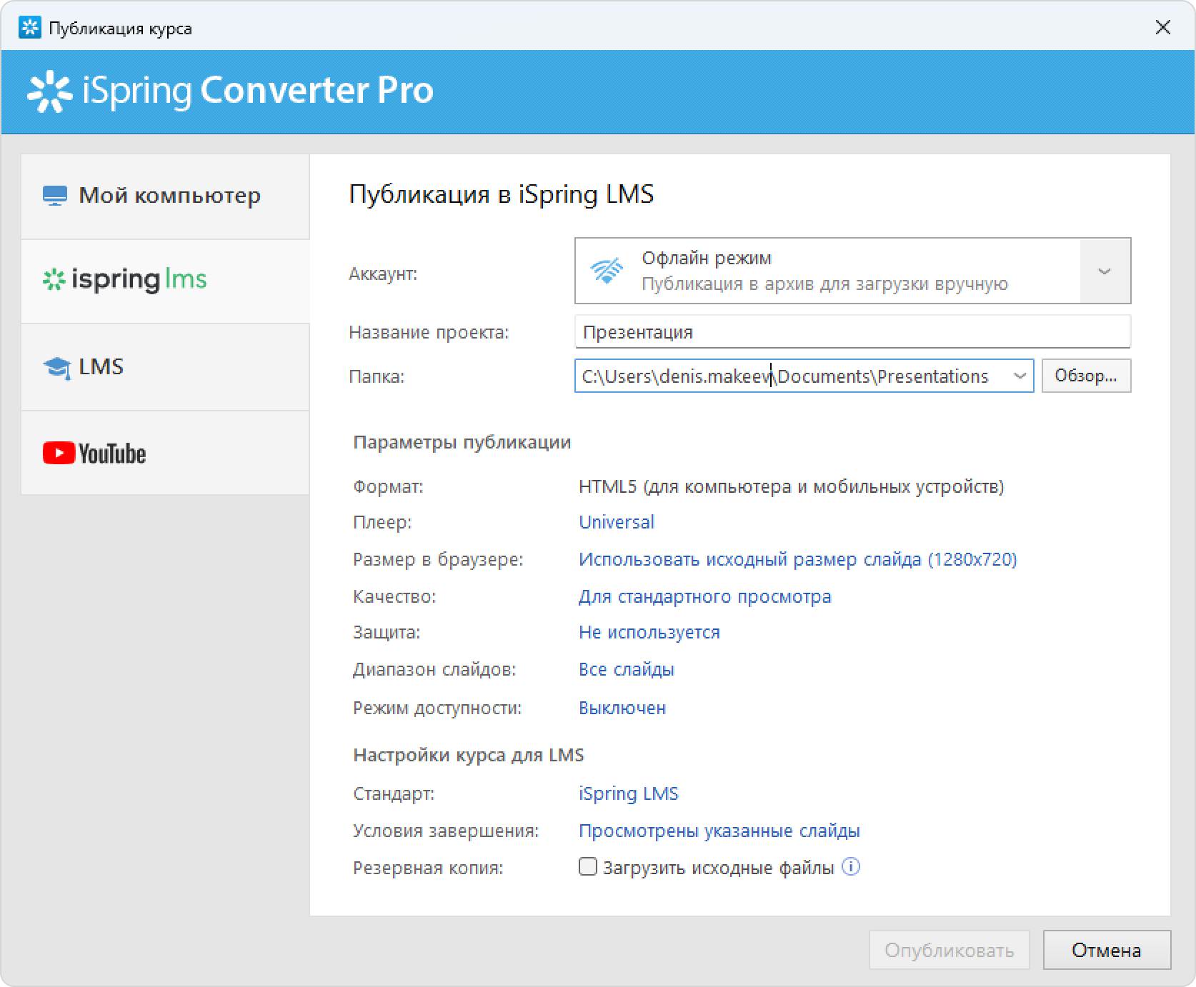The image size is (1196, 987).
Task: Close the Публикация курса window
Action: 1162,28
